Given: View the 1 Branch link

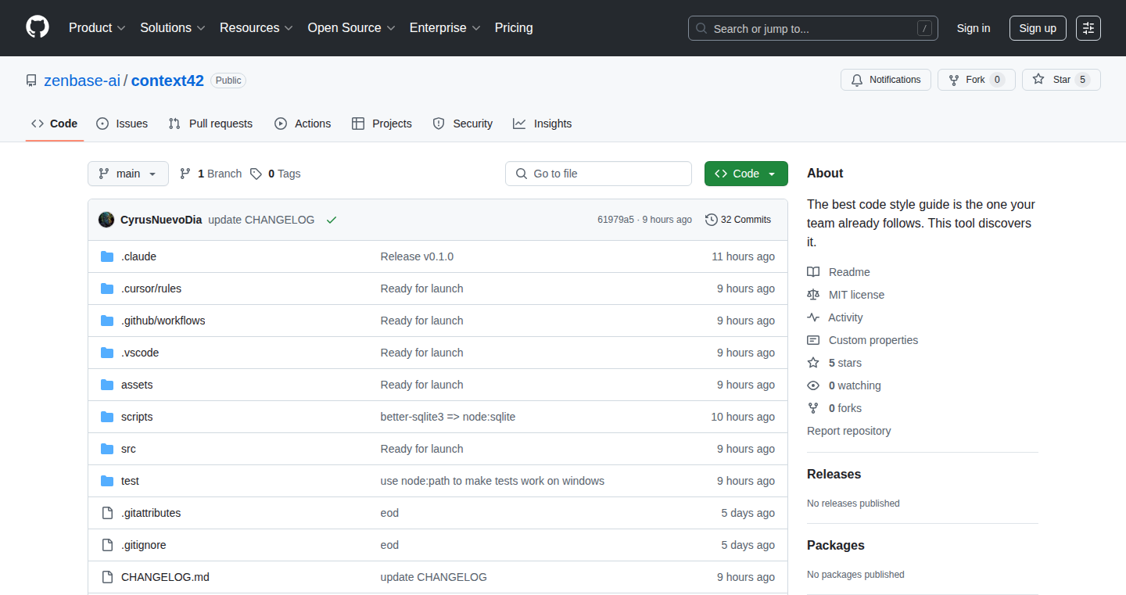Looking at the screenshot, I should (210, 174).
